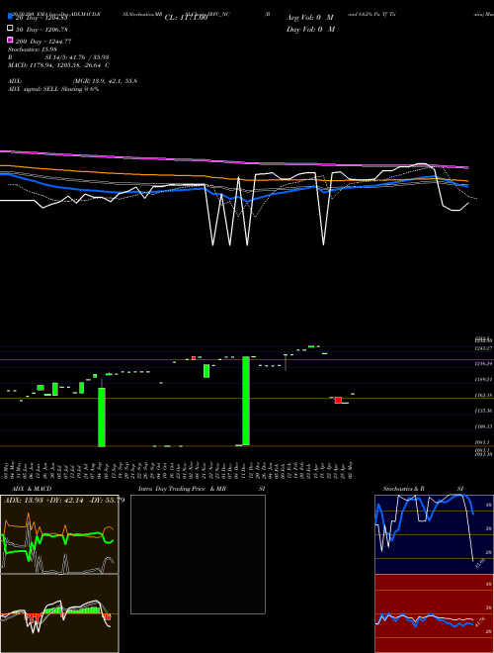Click the 'Stochastics & R' panel title
This screenshot has height=653, width=494.
(x=403, y=489)
